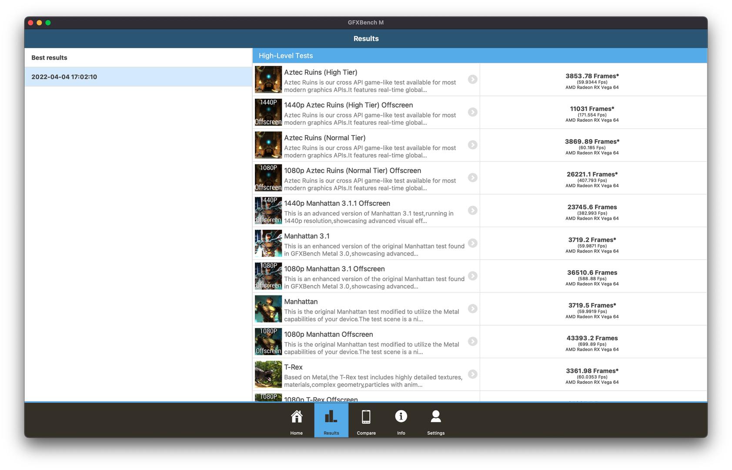Select Aztec Ruins (Normal Tier) title

click(325, 138)
